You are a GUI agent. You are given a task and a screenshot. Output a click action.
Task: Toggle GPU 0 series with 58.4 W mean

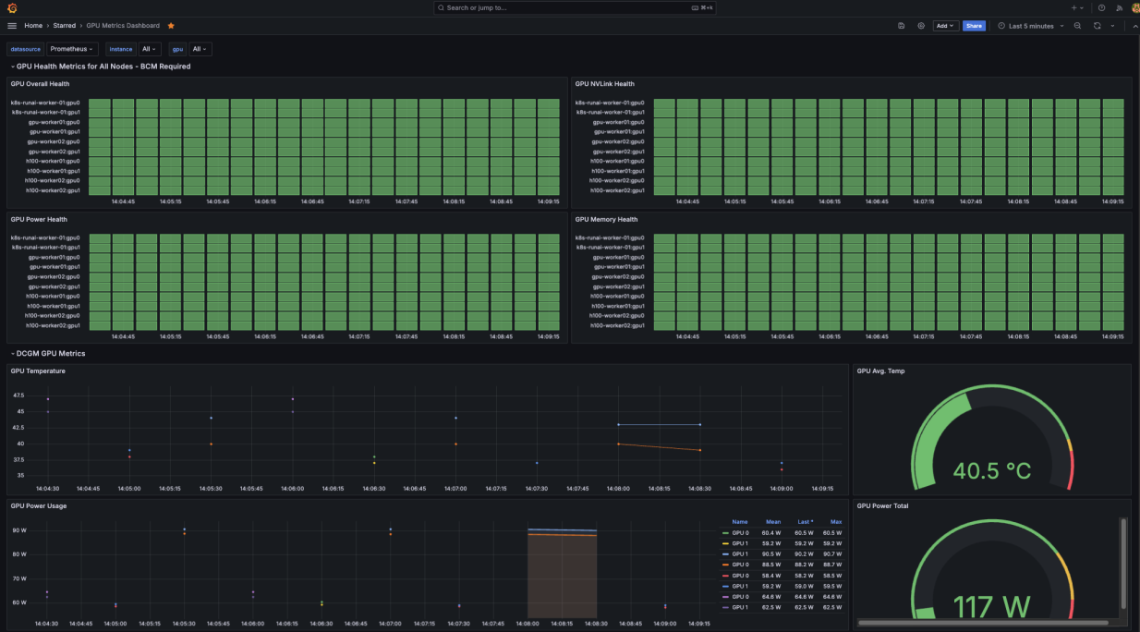[741, 576]
